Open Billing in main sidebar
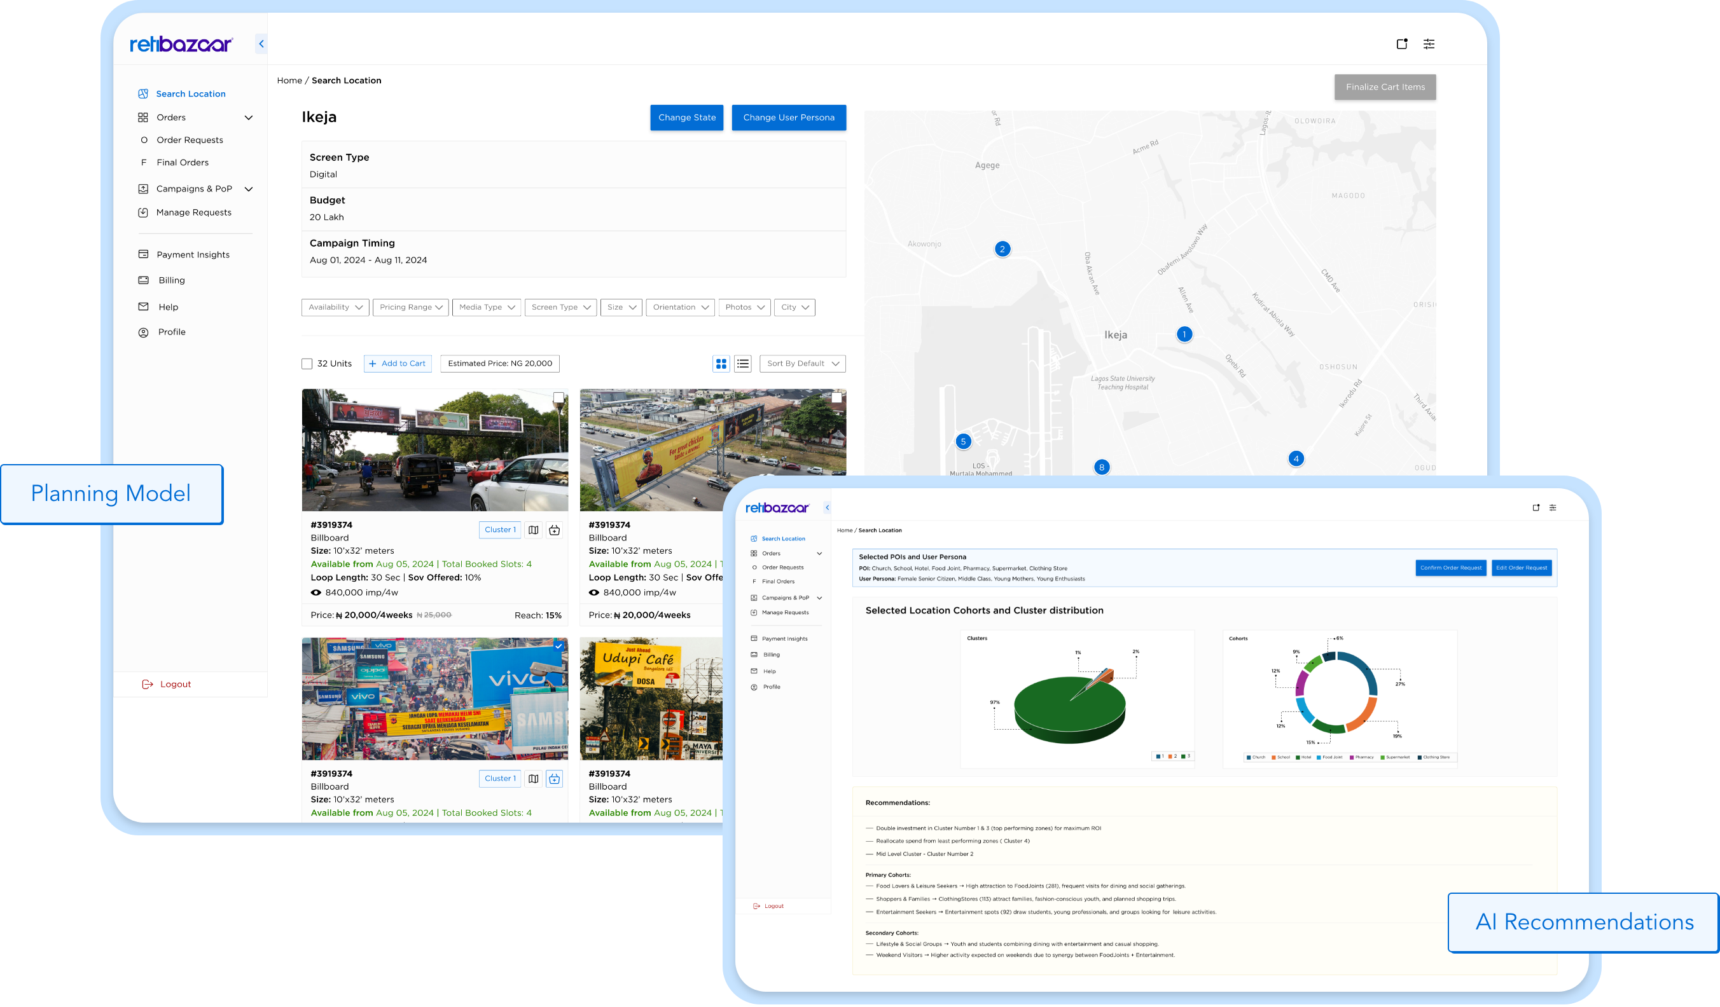Screen dimensions: 1720x1007 [x=171, y=280]
